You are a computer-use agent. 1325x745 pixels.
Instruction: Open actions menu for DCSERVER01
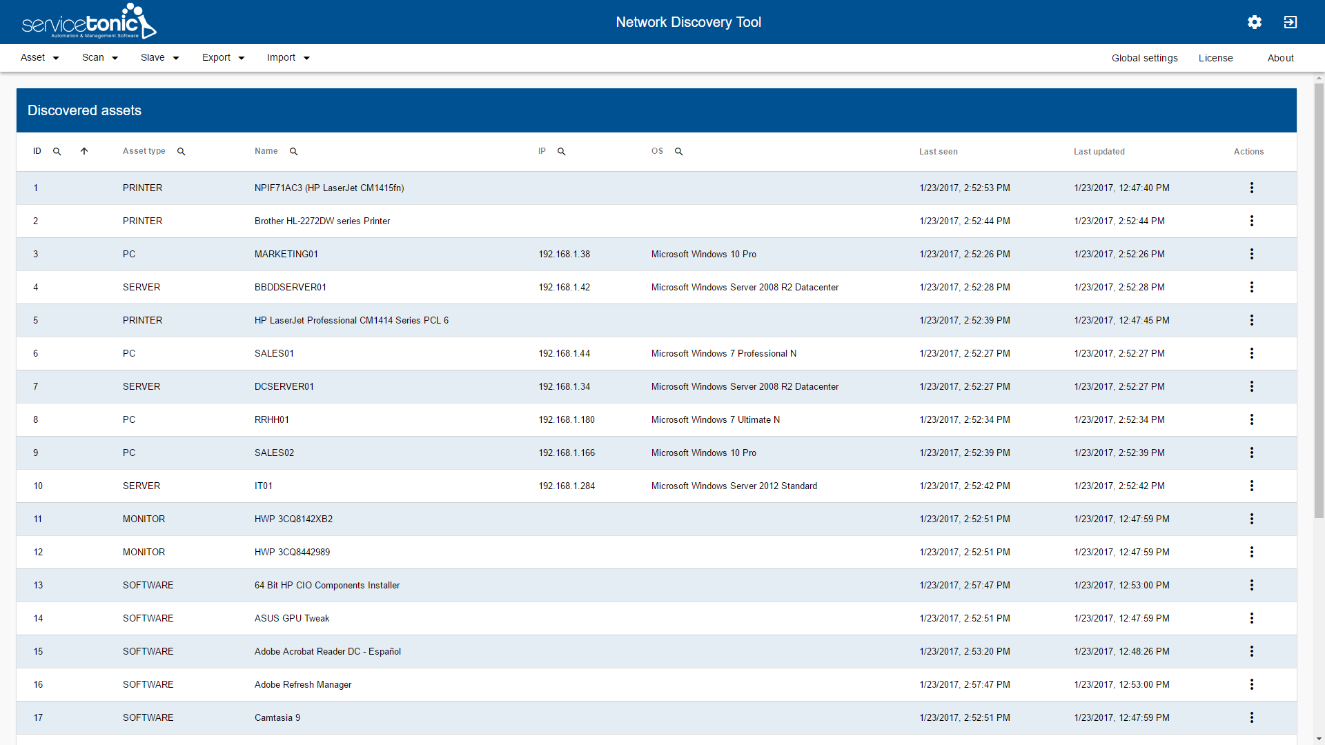pyautogui.click(x=1252, y=386)
